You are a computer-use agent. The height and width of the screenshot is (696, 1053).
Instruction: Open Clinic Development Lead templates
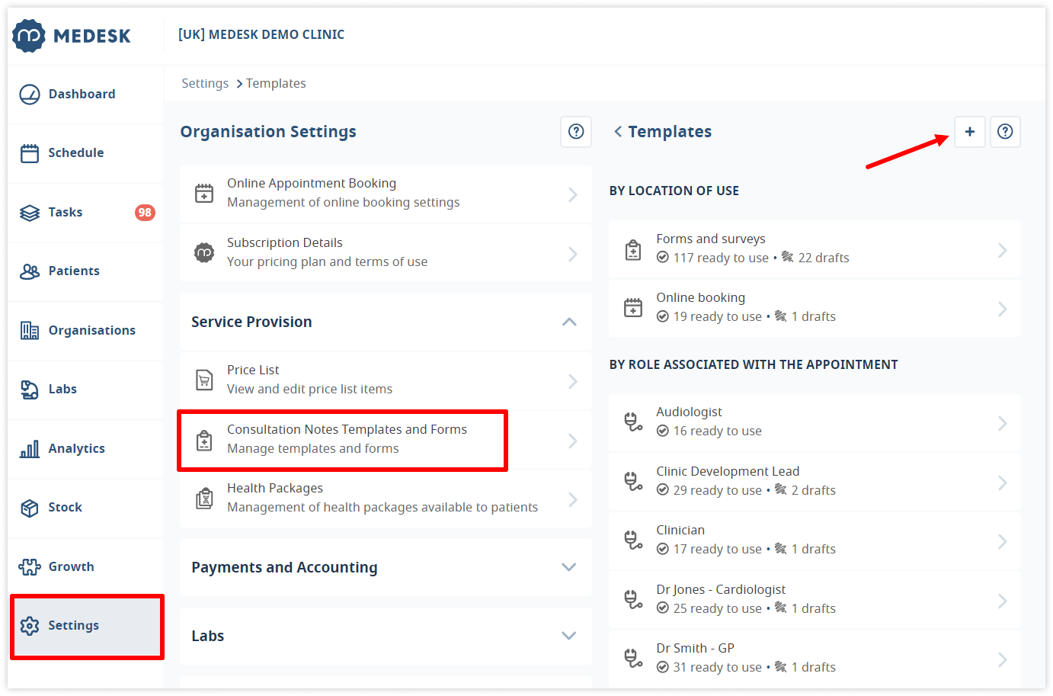(x=815, y=482)
